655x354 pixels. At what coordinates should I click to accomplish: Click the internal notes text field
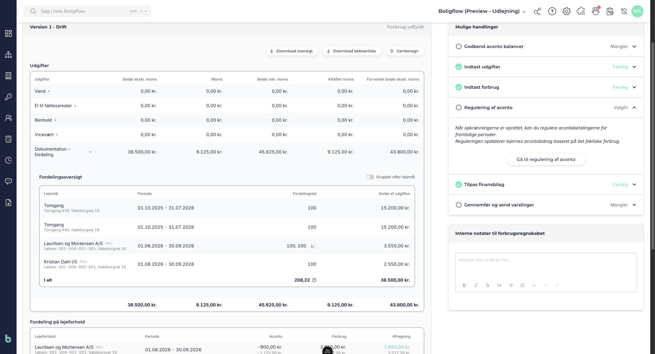pos(546,266)
